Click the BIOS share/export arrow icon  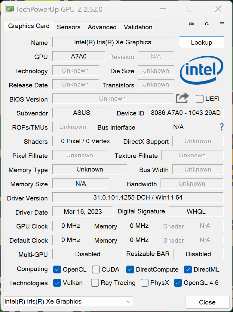tap(182, 98)
